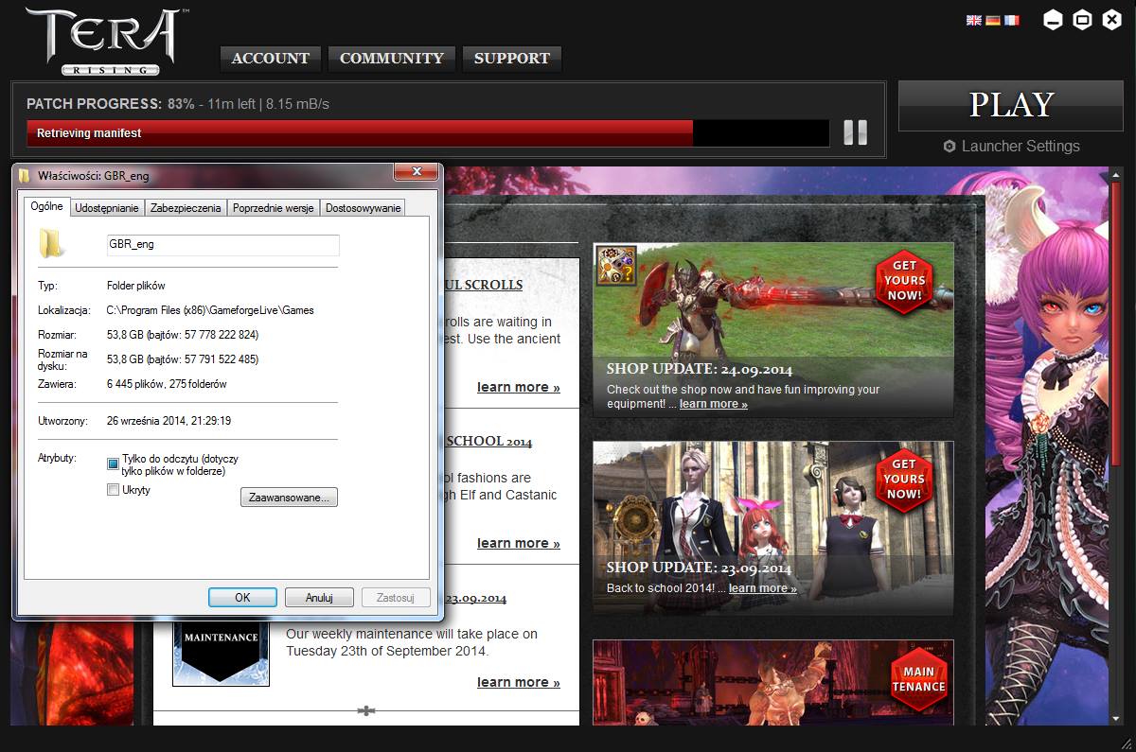Pause the patch download
This screenshot has height=752, width=1136.
coord(855,132)
